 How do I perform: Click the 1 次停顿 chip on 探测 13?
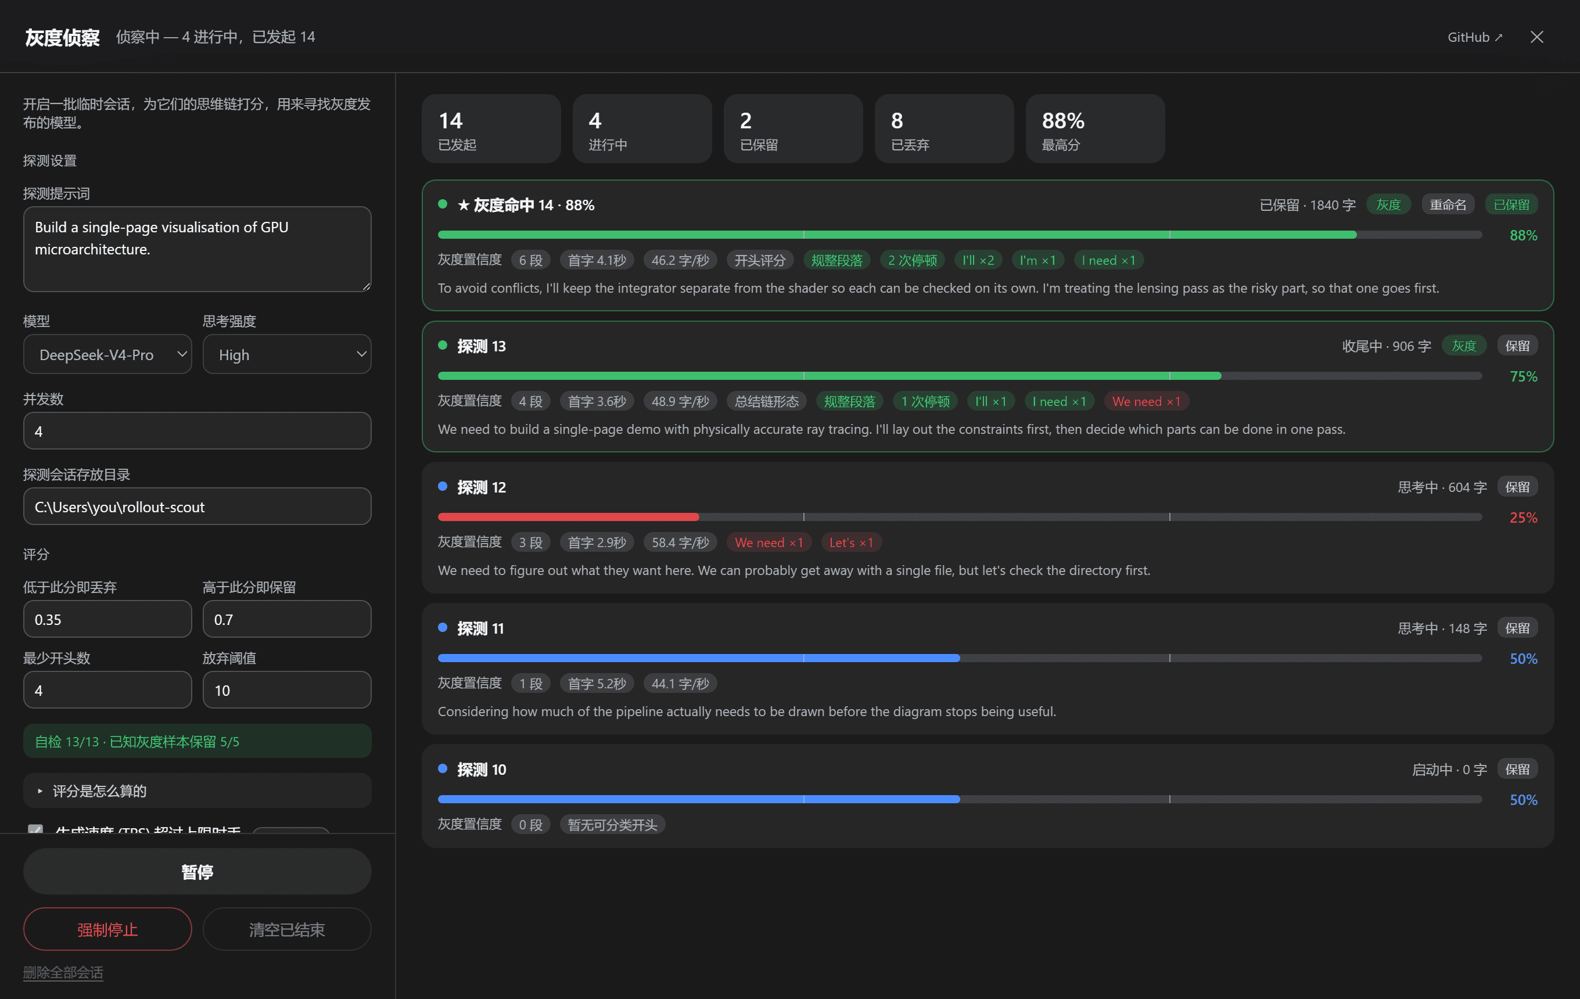(925, 401)
